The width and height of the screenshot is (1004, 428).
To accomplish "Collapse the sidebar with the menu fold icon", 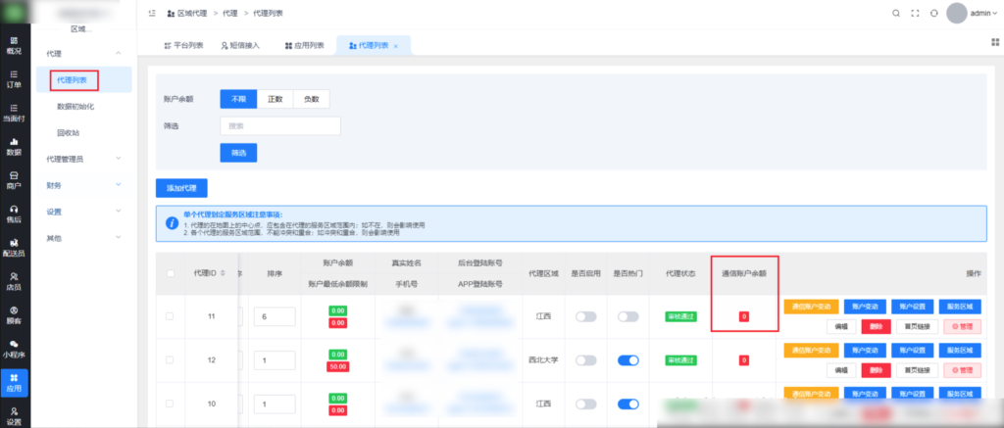I will point(152,13).
